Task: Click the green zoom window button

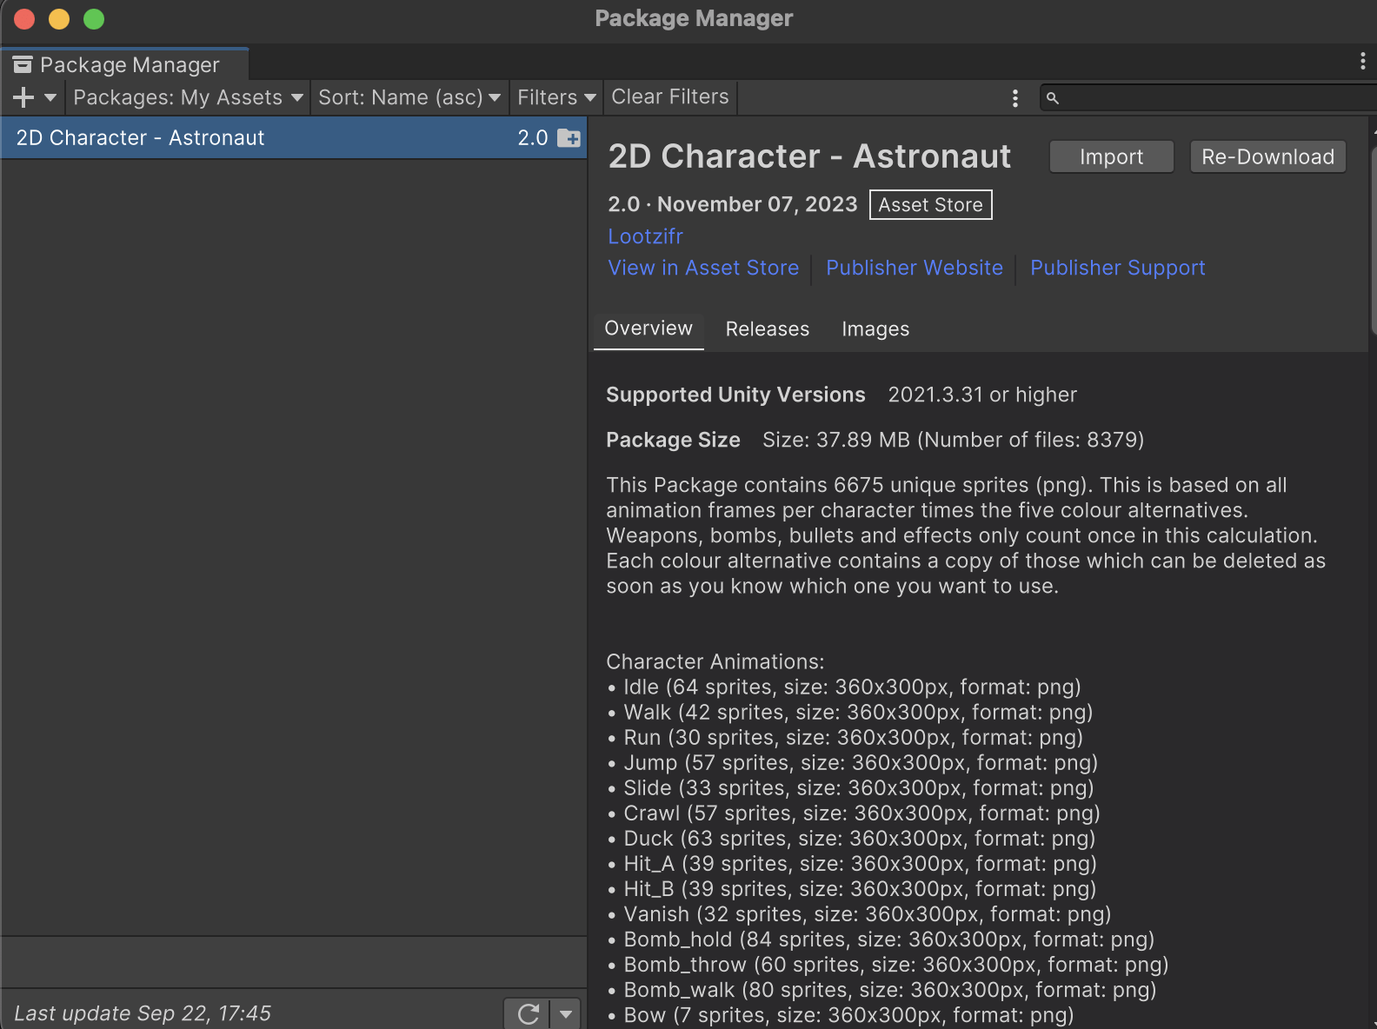Action: [x=94, y=18]
